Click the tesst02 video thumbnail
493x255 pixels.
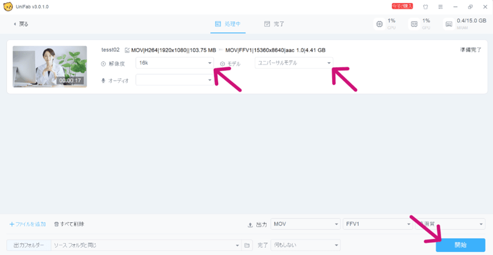49,67
